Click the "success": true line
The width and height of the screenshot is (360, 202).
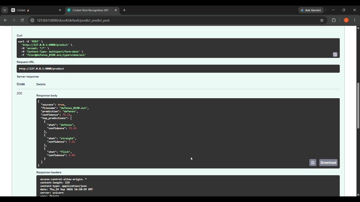(x=53, y=104)
